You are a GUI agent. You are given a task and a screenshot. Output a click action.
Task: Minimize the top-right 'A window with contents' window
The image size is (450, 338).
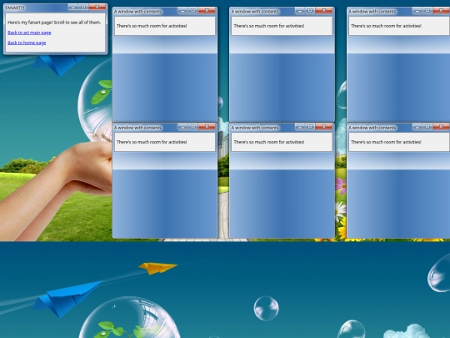(417, 11)
